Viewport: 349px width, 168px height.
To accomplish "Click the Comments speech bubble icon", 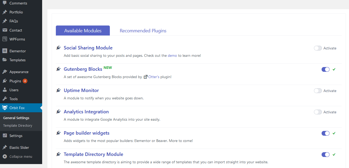I will click(x=5, y=3).
